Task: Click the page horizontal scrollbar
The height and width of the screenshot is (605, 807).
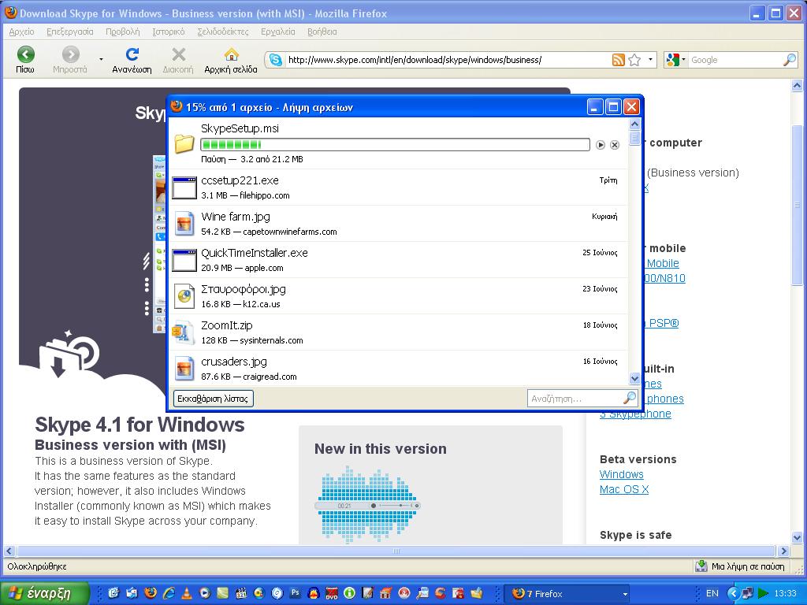Action: pyautogui.click(x=396, y=551)
